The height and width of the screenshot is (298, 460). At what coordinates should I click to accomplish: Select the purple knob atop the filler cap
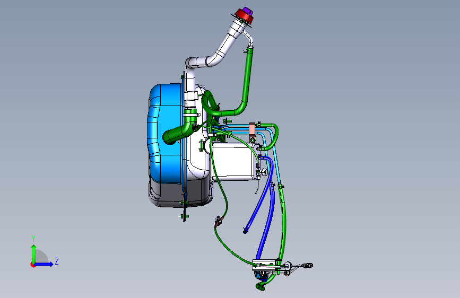247,11
